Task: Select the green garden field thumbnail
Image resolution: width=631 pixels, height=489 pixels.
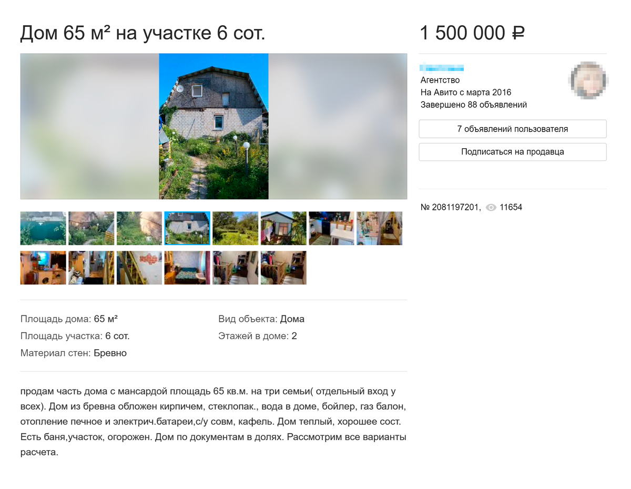Action: [236, 228]
